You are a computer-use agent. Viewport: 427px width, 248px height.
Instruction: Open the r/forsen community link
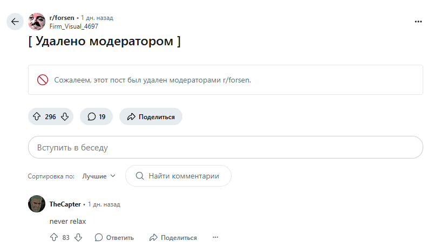pyautogui.click(x=62, y=18)
